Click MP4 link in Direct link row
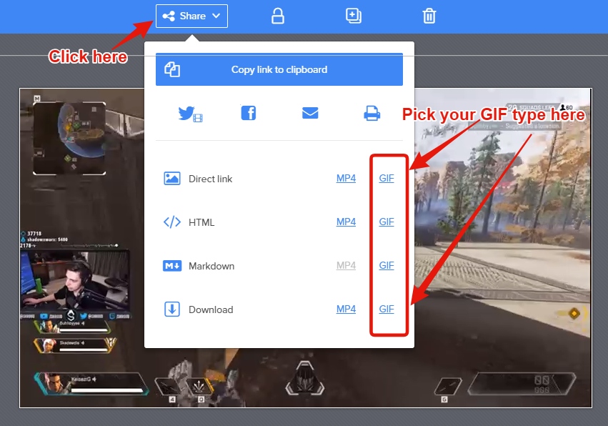This screenshot has width=608, height=426. (346, 178)
